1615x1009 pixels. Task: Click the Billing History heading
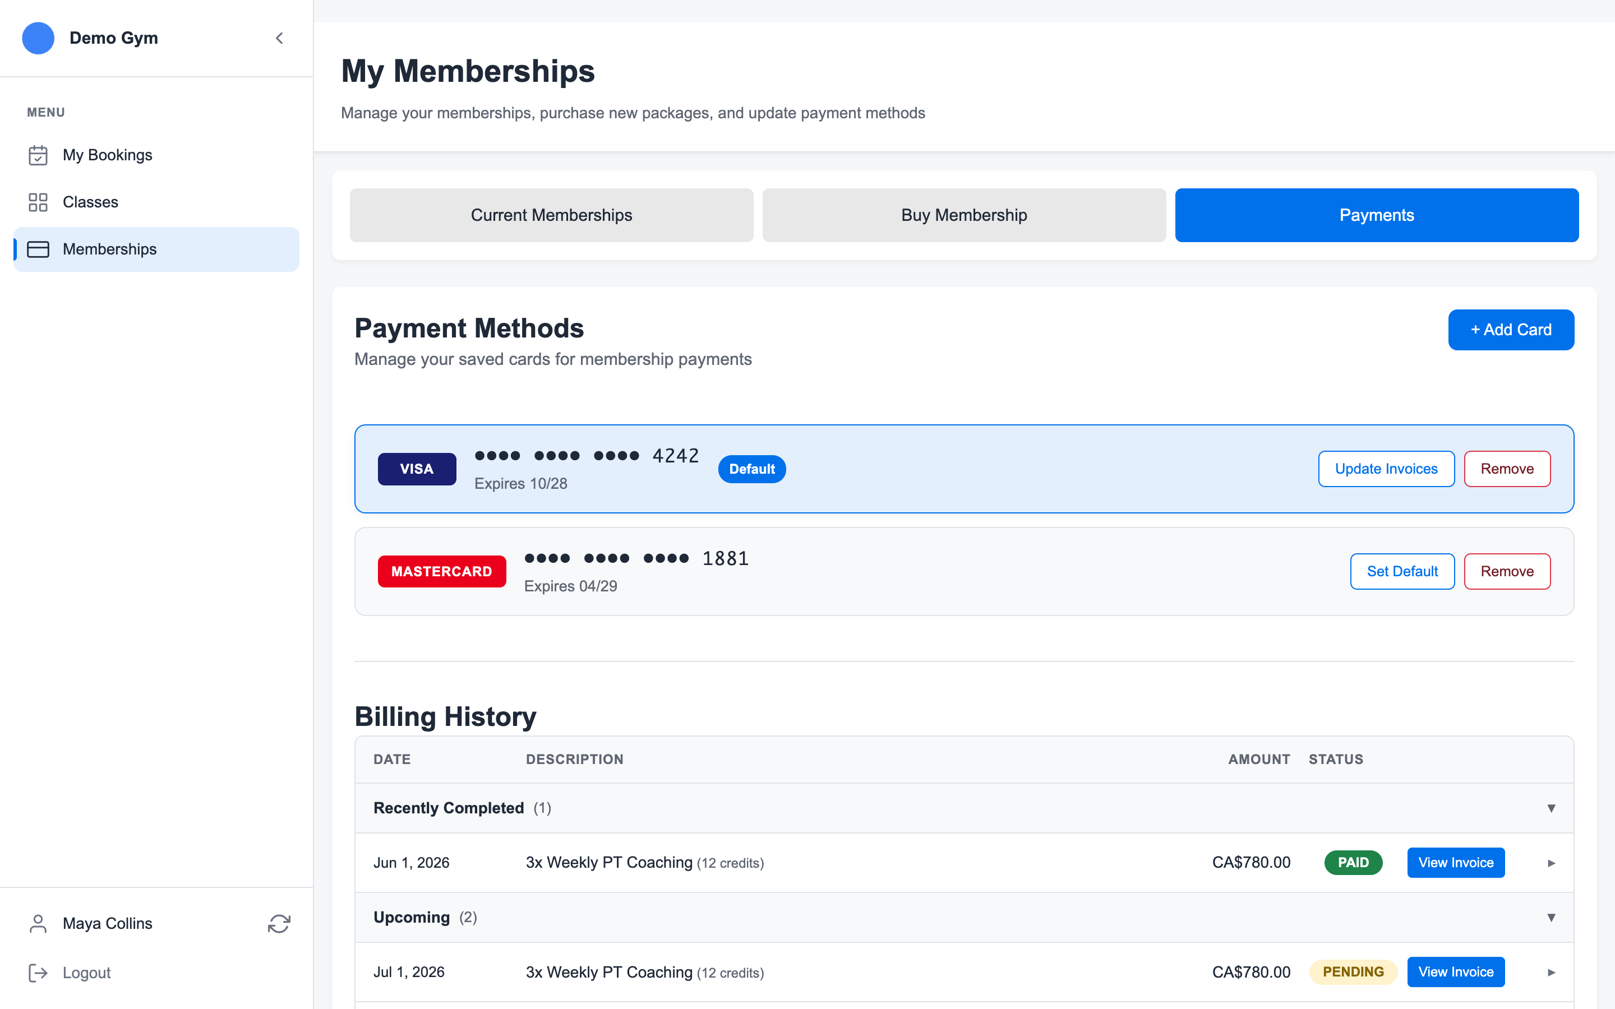click(445, 717)
